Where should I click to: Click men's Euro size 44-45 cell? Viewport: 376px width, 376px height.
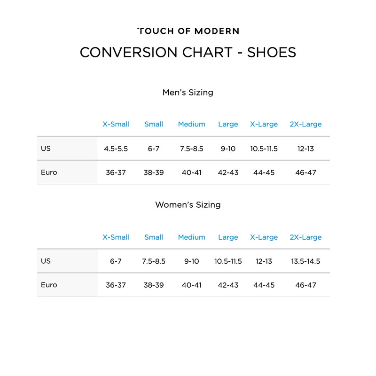tap(264, 172)
